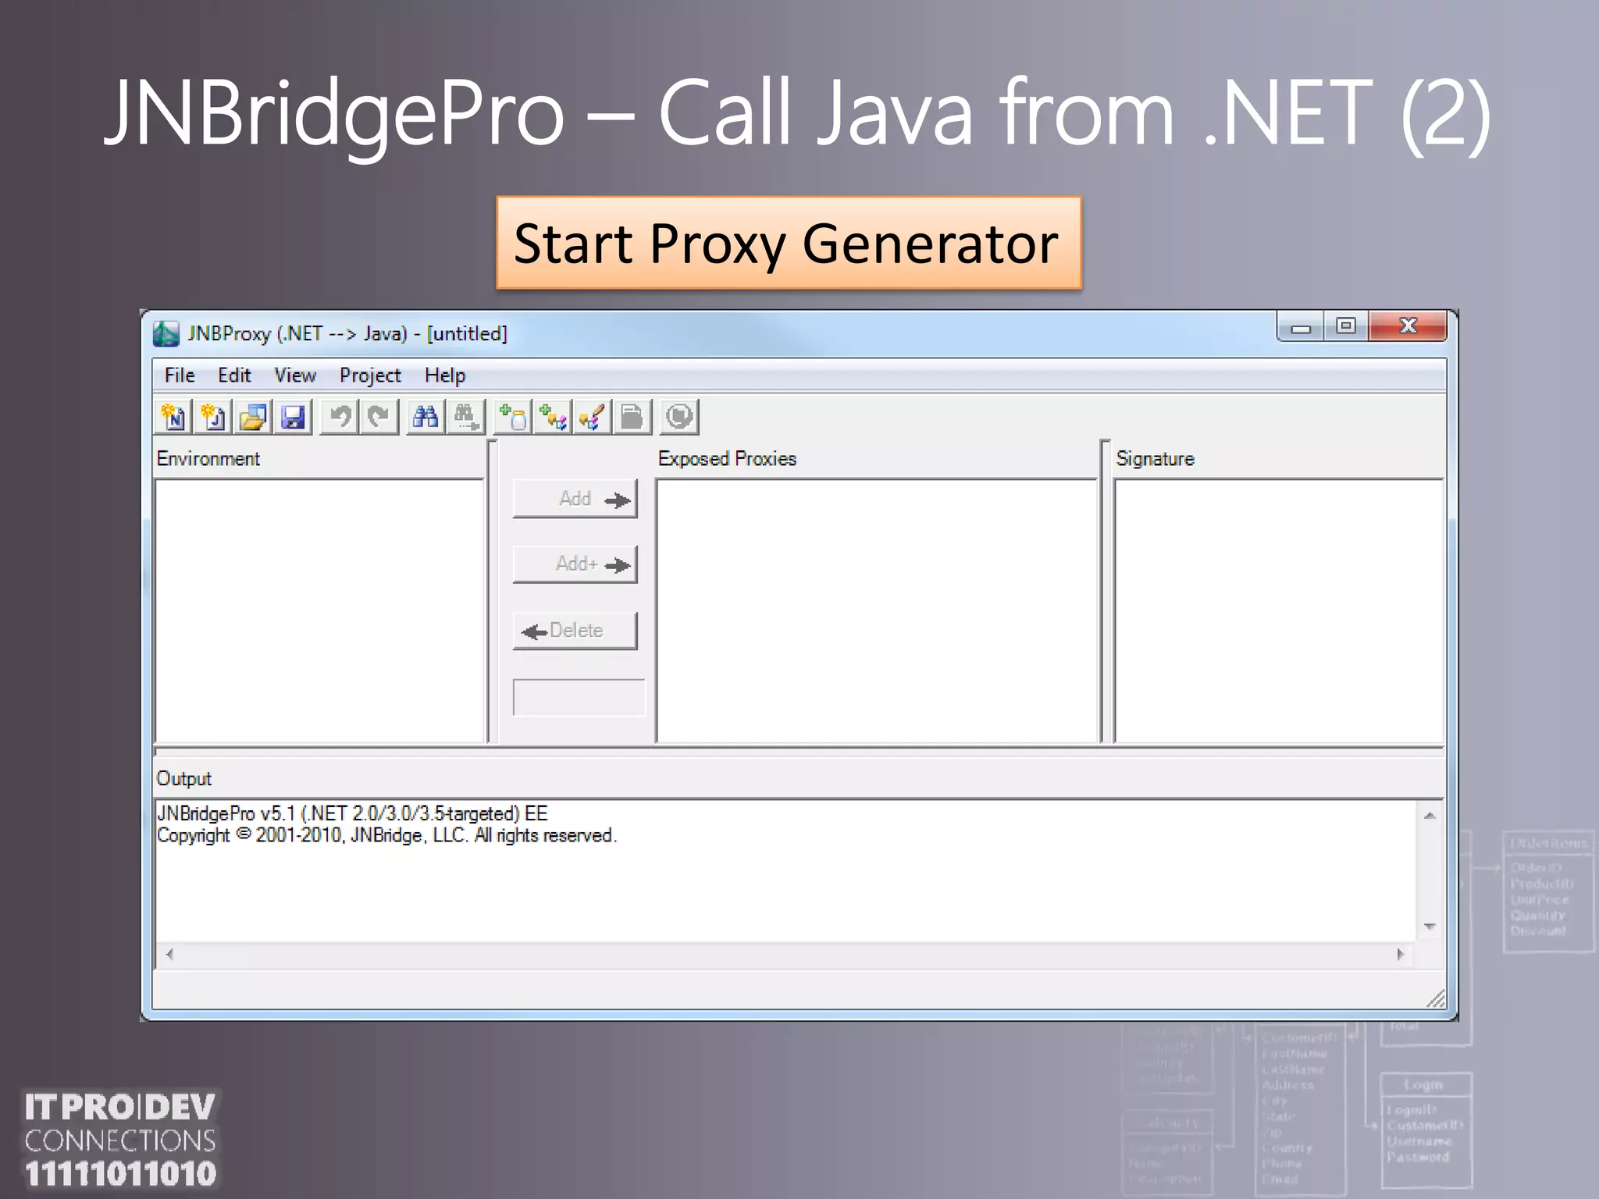Click the edit classpath pencil icon
This screenshot has width=1599, height=1199.
(x=593, y=418)
